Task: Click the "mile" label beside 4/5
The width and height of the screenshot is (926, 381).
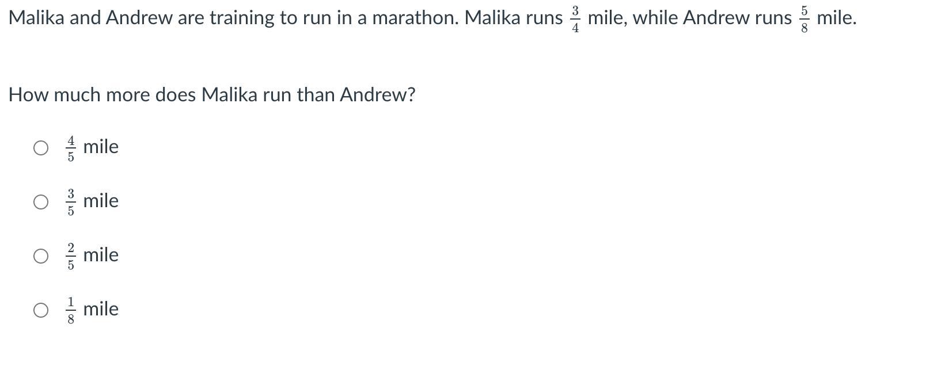Action: click(x=101, y=147)
